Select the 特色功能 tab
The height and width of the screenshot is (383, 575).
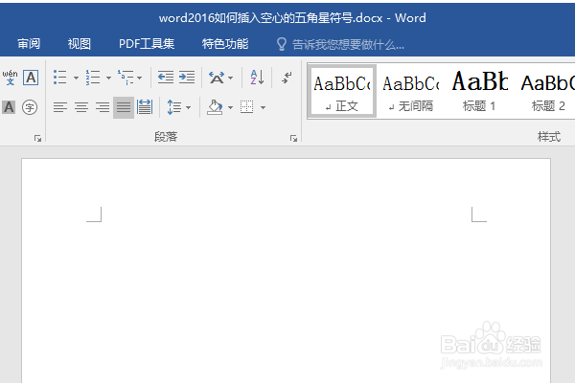click(225, 44)
